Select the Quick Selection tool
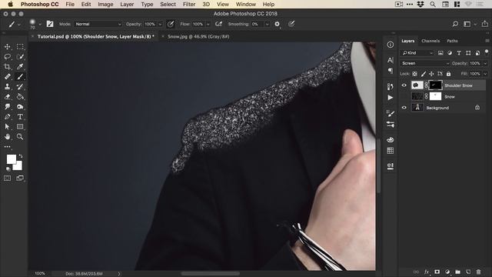Image resolution: width=492 pixels, height=277 pixels. [20, 57]
